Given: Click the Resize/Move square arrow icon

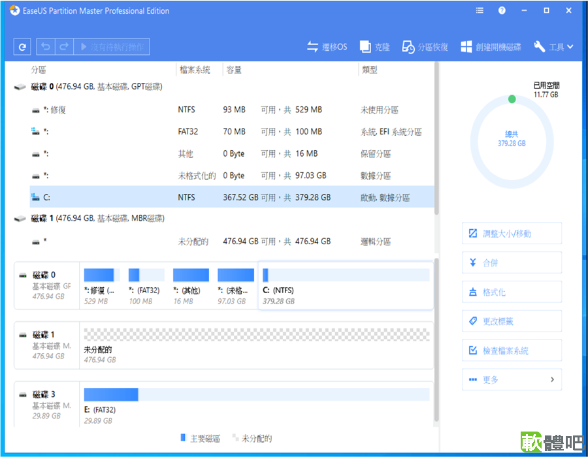Looking at the screenshot, I should click(x=473, y=233).
